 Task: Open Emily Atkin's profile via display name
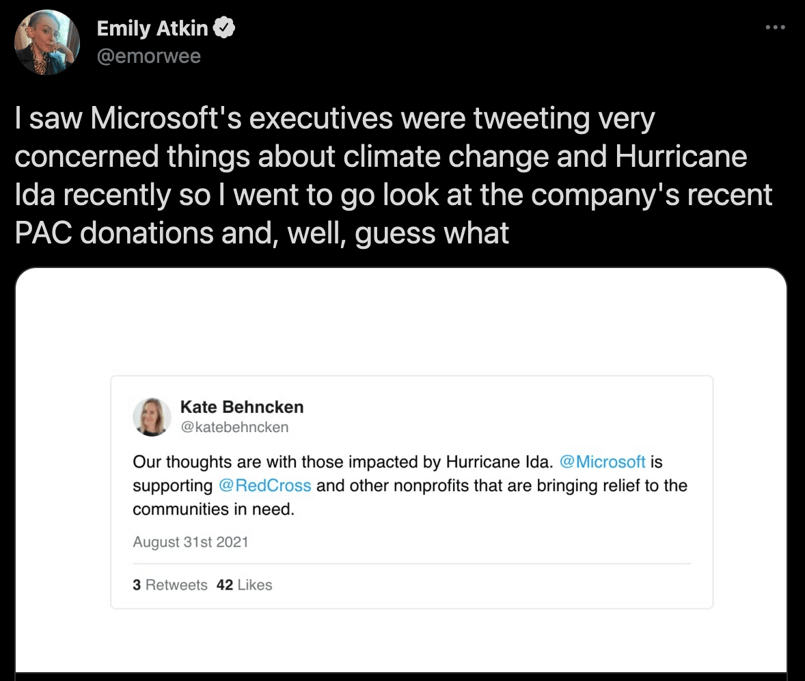[x=152, y=28]
